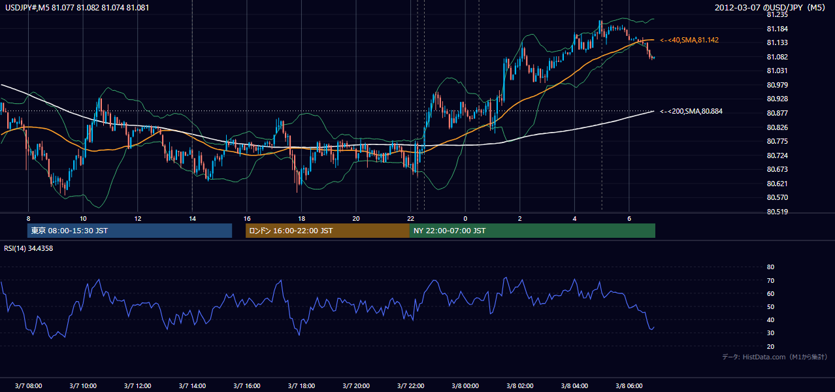The width and height of the screenshot is (835, 392).
Task: Click RSI scale value 50
Action: click(770, 306)
